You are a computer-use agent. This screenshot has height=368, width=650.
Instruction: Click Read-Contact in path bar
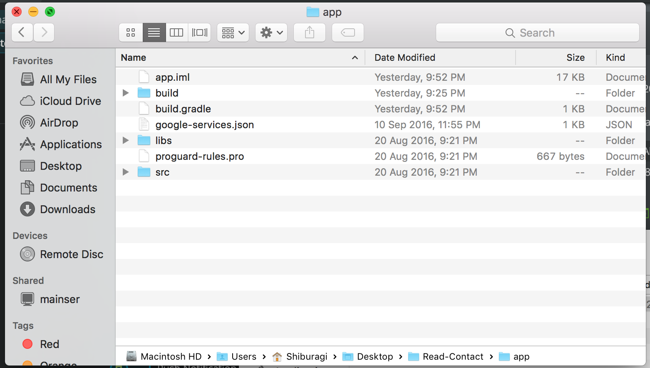click(x=446, y=357)
